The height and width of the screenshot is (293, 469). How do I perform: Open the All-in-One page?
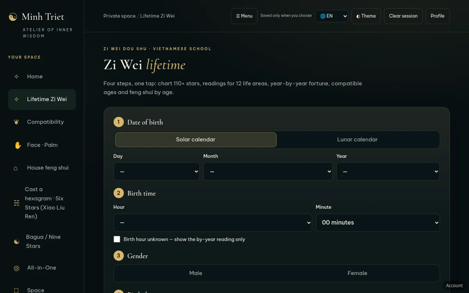click(42, 268)
